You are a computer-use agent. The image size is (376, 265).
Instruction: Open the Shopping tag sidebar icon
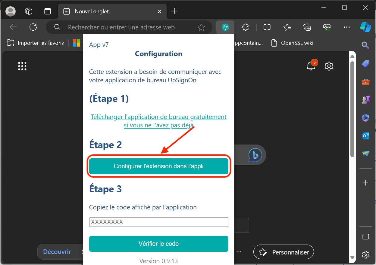[x=365, y=64]
